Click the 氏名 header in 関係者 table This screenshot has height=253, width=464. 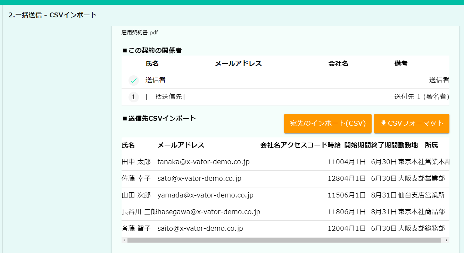[x=152, y=64]
